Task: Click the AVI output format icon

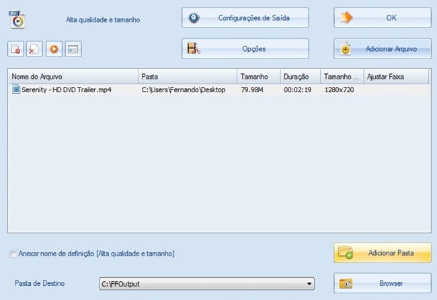Action: pos(17,20)
